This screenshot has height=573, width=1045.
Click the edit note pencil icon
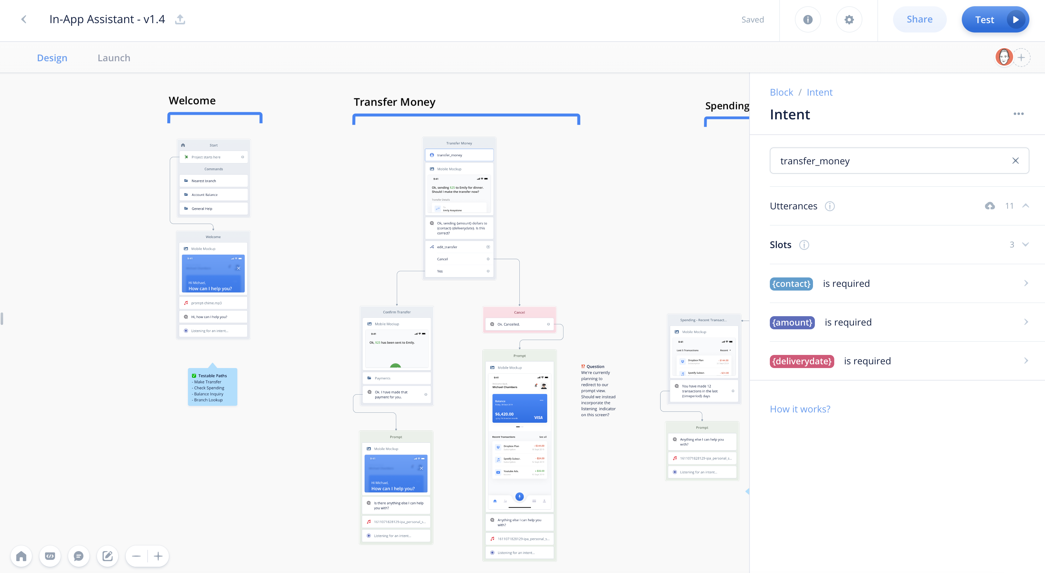(x=108, y=556)
